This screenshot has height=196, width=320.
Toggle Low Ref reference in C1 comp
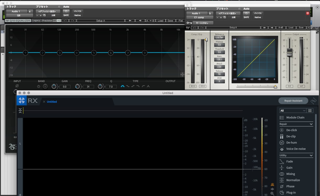click(220, 38)
